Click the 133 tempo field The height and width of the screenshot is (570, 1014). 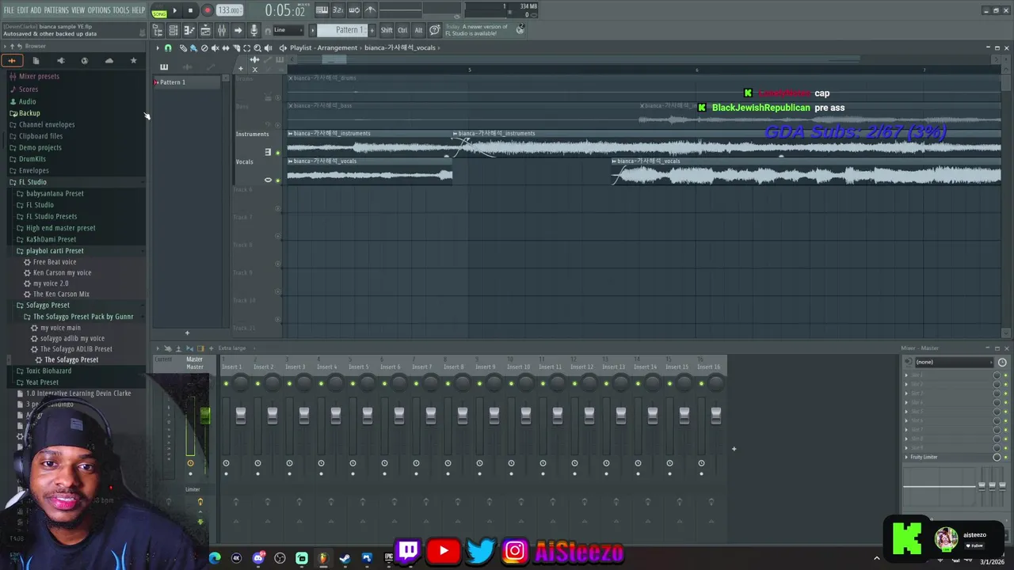click(x=229, y=10)
